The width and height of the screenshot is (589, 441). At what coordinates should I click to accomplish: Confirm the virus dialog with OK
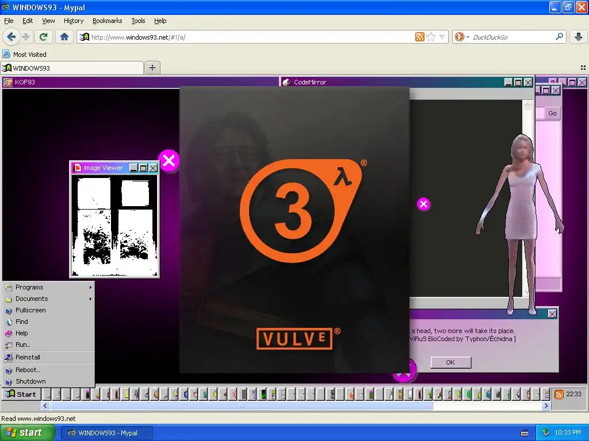click(x=450, y=362)
